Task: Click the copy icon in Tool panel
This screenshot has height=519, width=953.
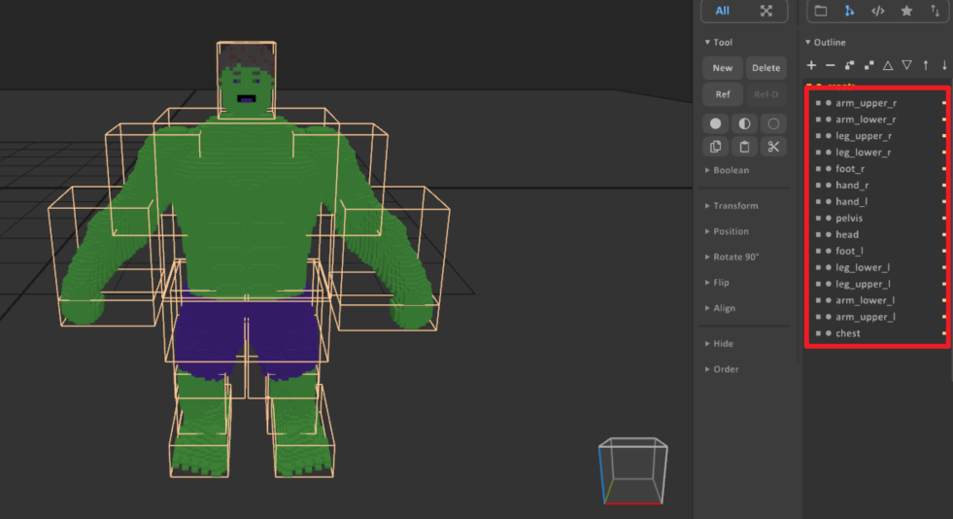Action: tap(715, 147)
